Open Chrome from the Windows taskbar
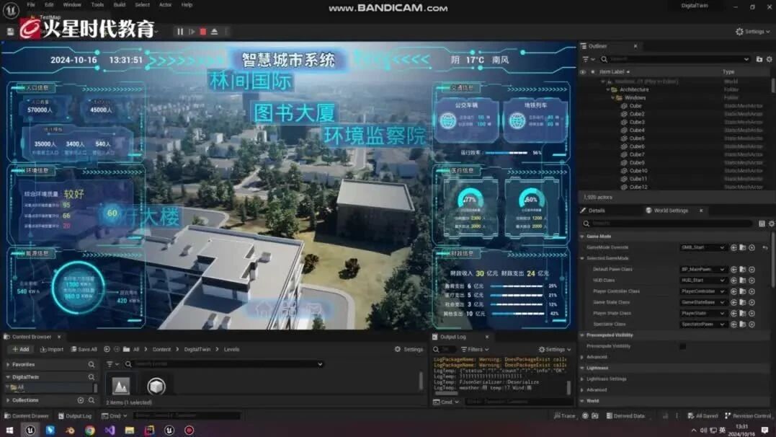 tap(89, 431)
